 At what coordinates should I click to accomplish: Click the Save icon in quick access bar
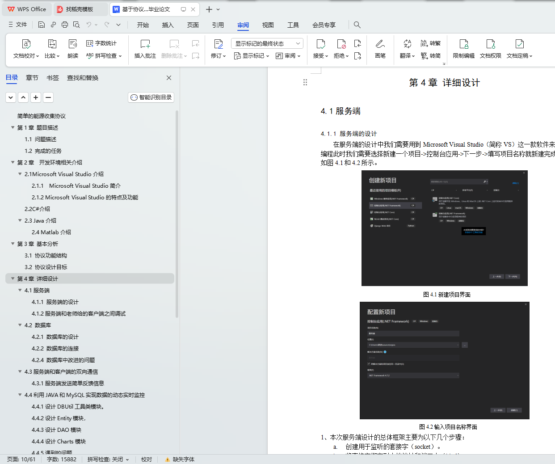coord(42,25)
